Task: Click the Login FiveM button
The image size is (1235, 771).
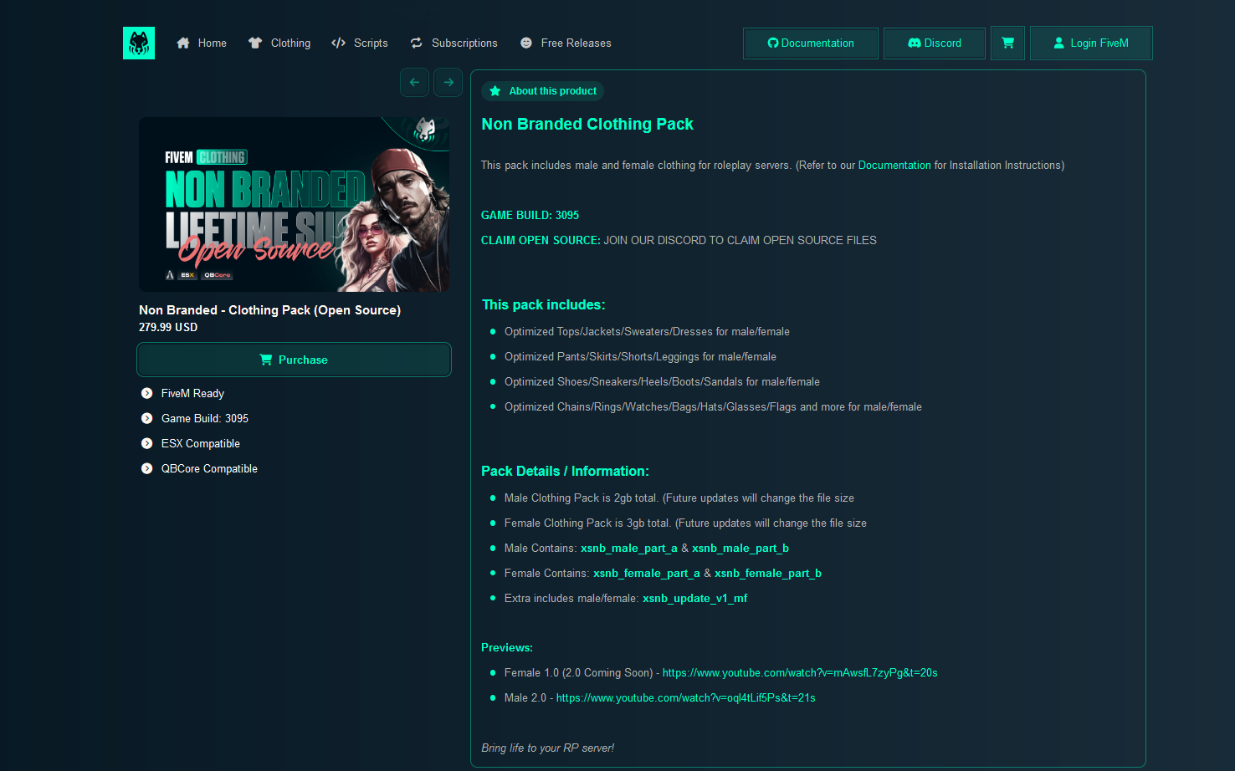Action: click(1091, 43)
